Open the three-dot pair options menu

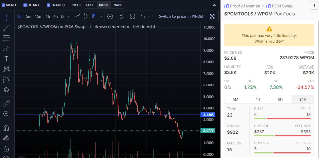point(314,6)
